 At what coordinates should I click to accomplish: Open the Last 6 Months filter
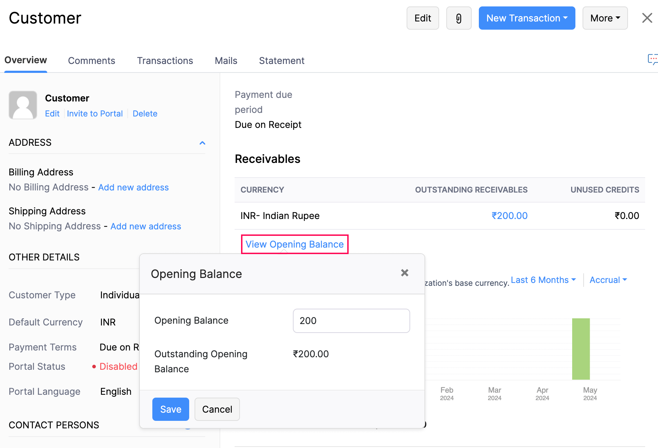tap(543, 280)
